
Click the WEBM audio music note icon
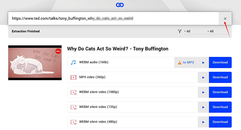73,62
